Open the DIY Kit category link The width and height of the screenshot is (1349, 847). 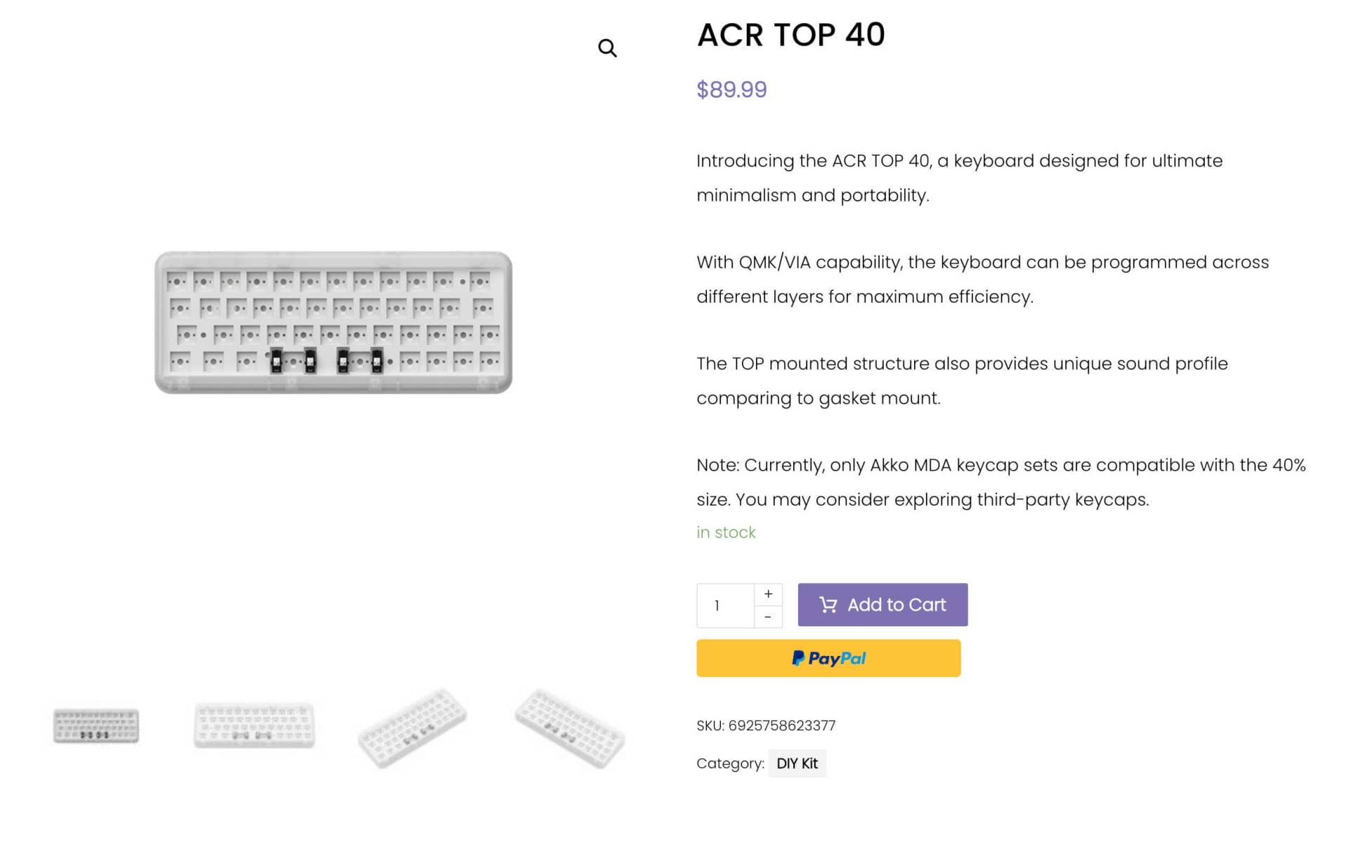(797, 763)
